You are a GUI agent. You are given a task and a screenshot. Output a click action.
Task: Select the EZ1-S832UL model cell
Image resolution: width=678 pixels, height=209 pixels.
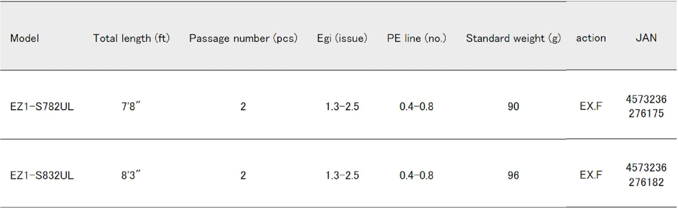pyautogui.click(x=42, y=175)
